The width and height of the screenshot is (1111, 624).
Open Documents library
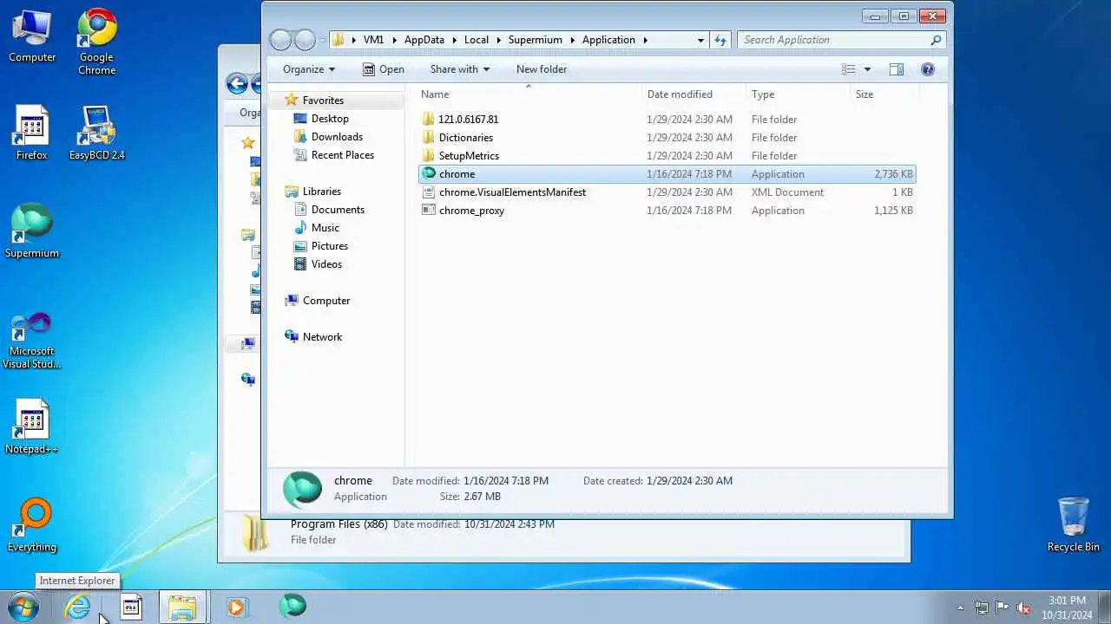click(338, 210)
